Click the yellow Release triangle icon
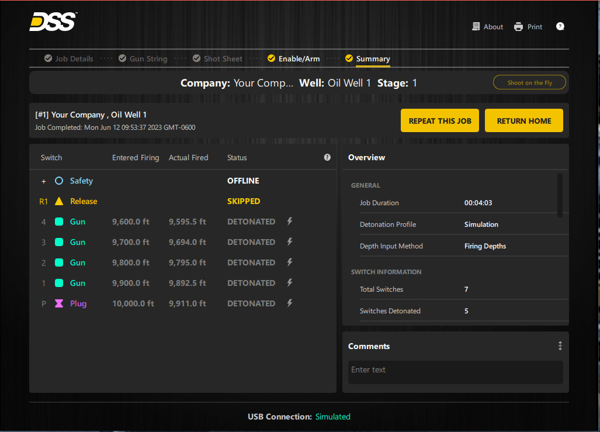Screen dimensions: 600x432 (x=58, y=201)
